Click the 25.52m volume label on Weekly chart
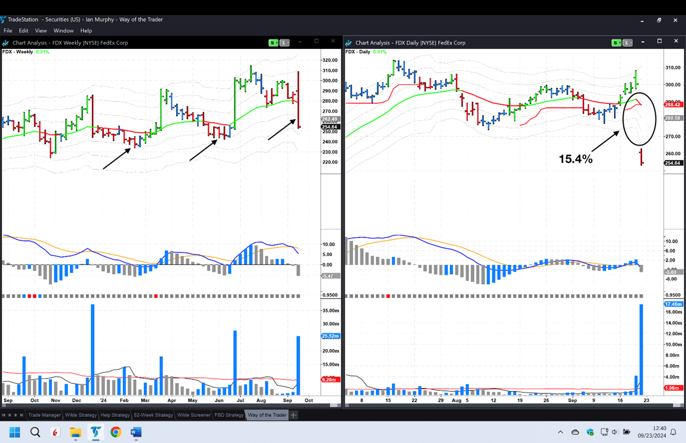The width and height of the screenshot is (686, 443). click(330, 336)
